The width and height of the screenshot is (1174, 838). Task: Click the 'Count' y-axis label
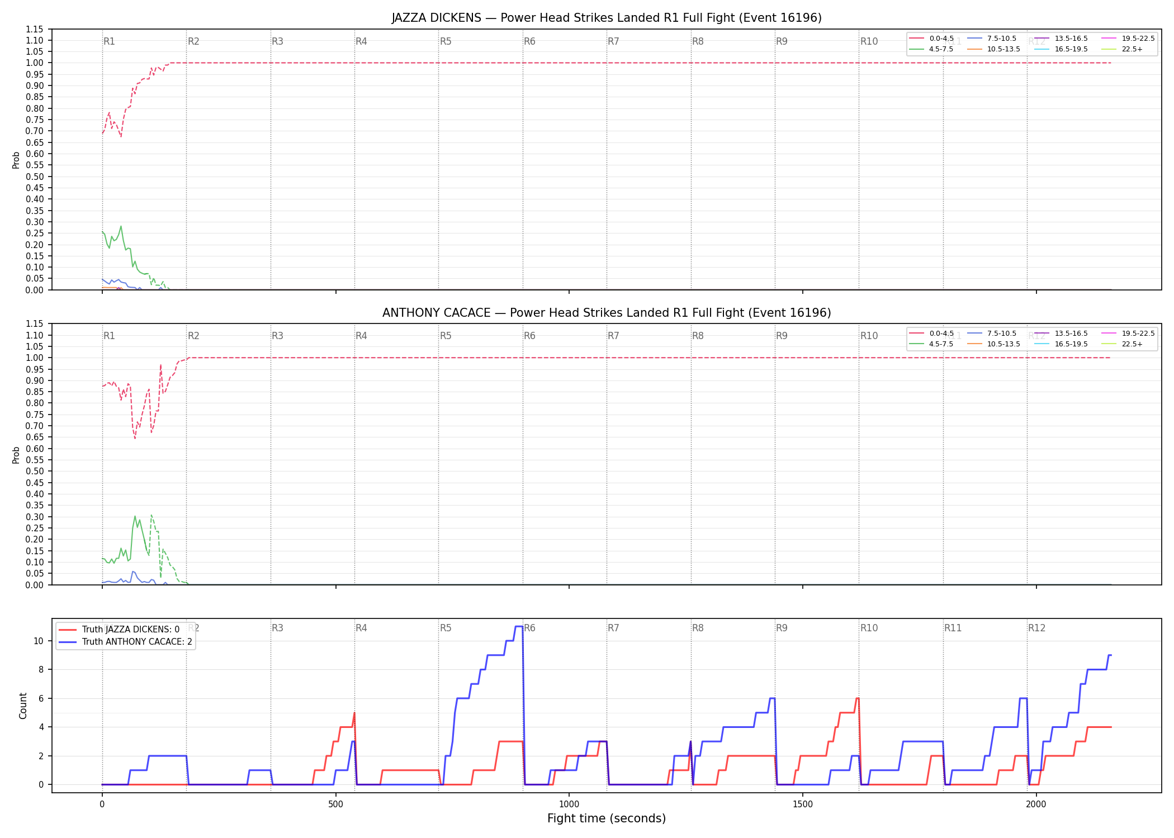click(23, 706)
